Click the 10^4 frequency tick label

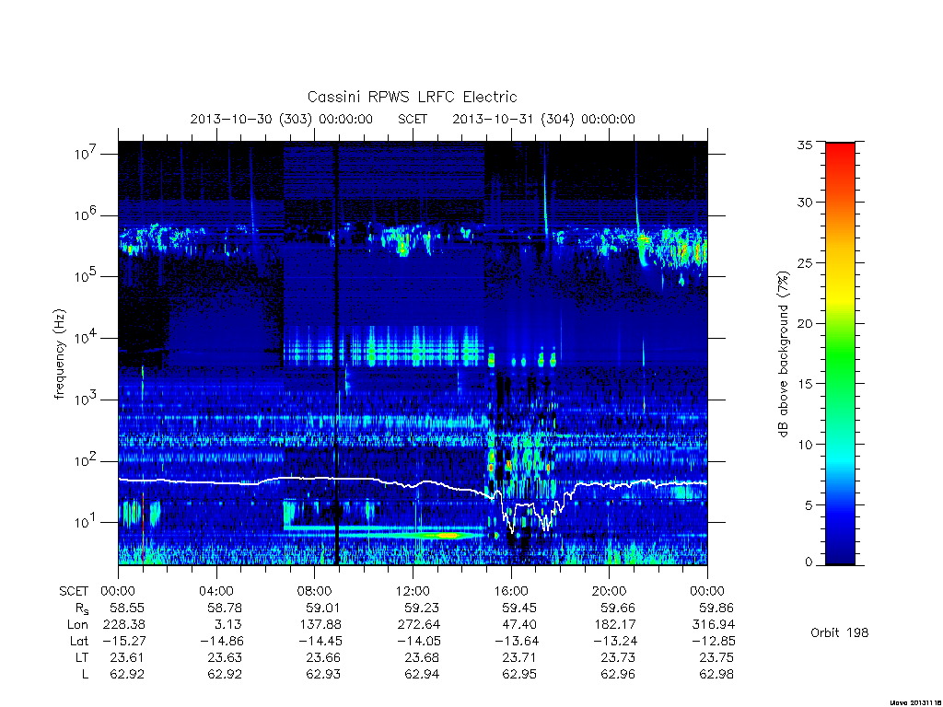(x=87, y=337)
